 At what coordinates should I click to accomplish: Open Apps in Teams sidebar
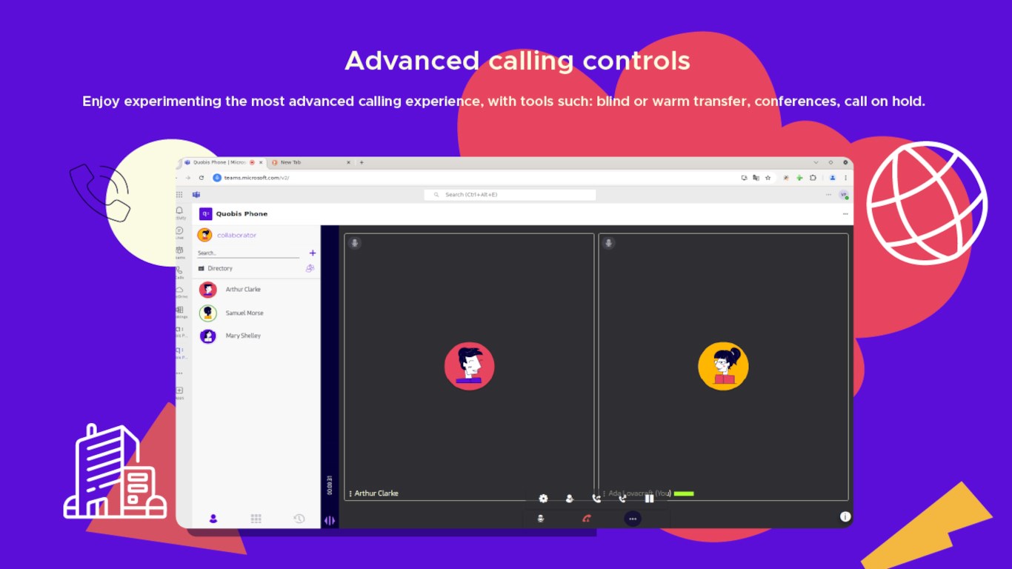180,393
